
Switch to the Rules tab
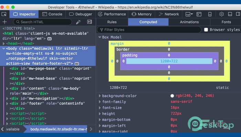(112, 22)
